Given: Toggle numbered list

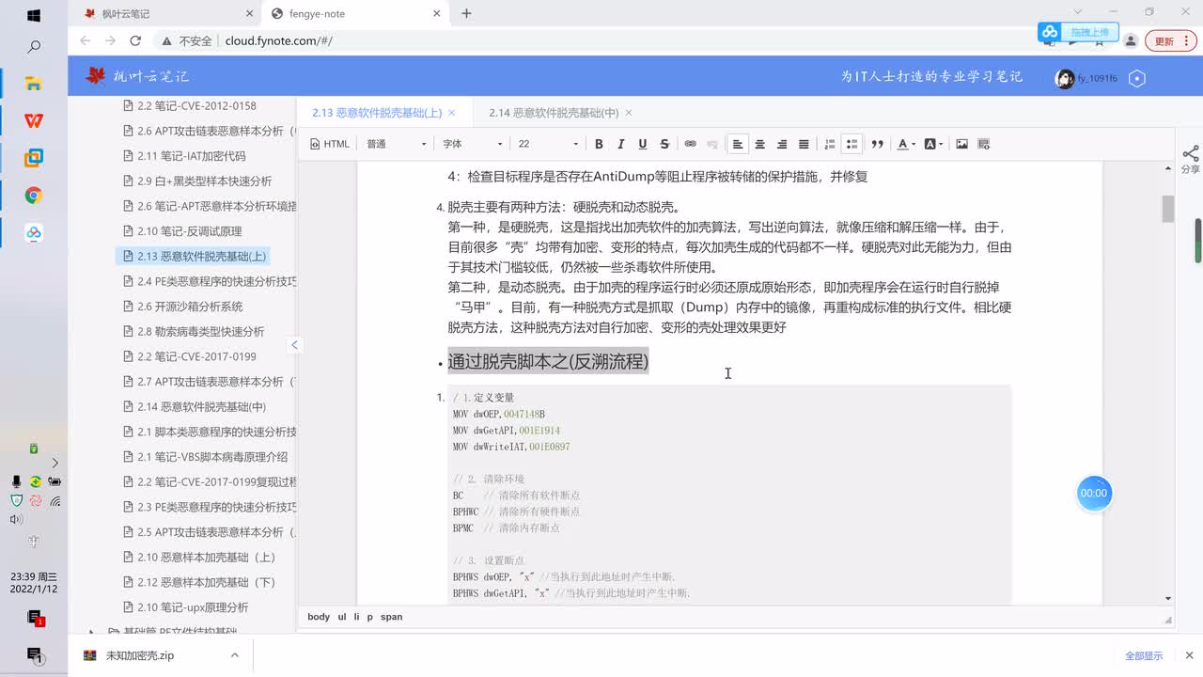Looking at the screenshot, I should coord(829,144).
